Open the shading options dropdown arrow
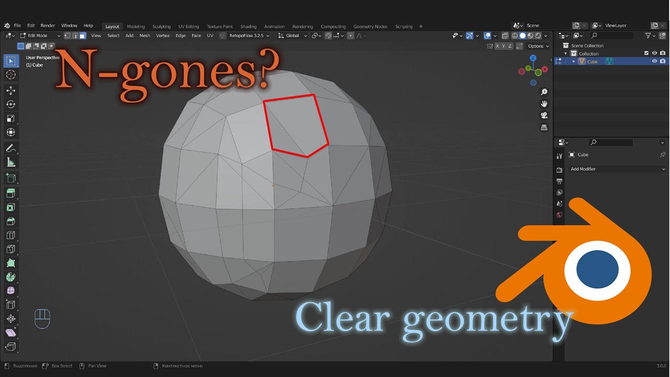 545,36
